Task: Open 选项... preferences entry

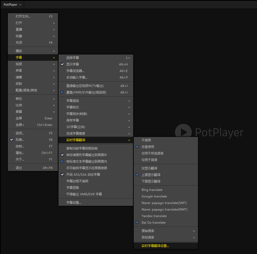Action: coord(33,133)
